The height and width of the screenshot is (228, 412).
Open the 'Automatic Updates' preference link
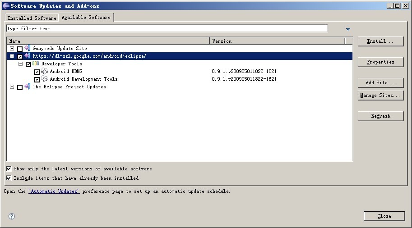pyautogui.click(x=54, y=191)
